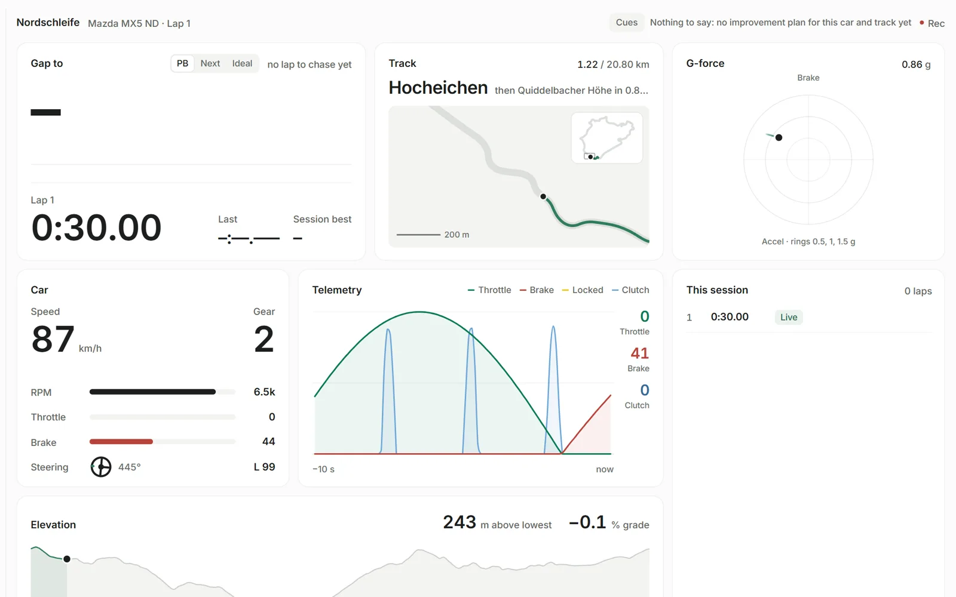Click the Throttle bar in Car panel
This screenshot has width=956, height=597.
pos(163,417)
